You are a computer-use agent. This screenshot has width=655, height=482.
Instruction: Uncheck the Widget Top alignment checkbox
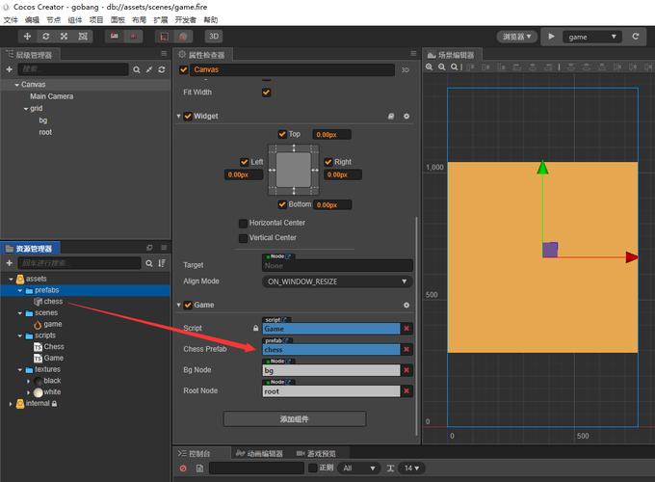tap(281, 135)
